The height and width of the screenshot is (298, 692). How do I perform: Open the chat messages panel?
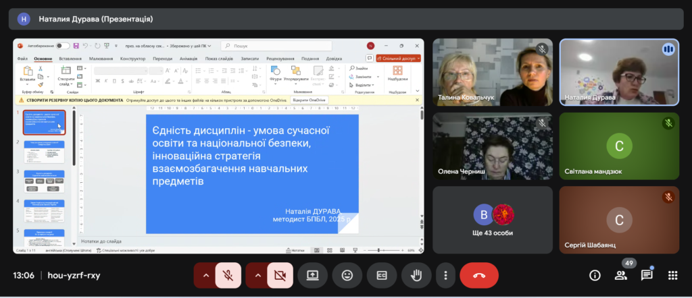click(647, 275)
